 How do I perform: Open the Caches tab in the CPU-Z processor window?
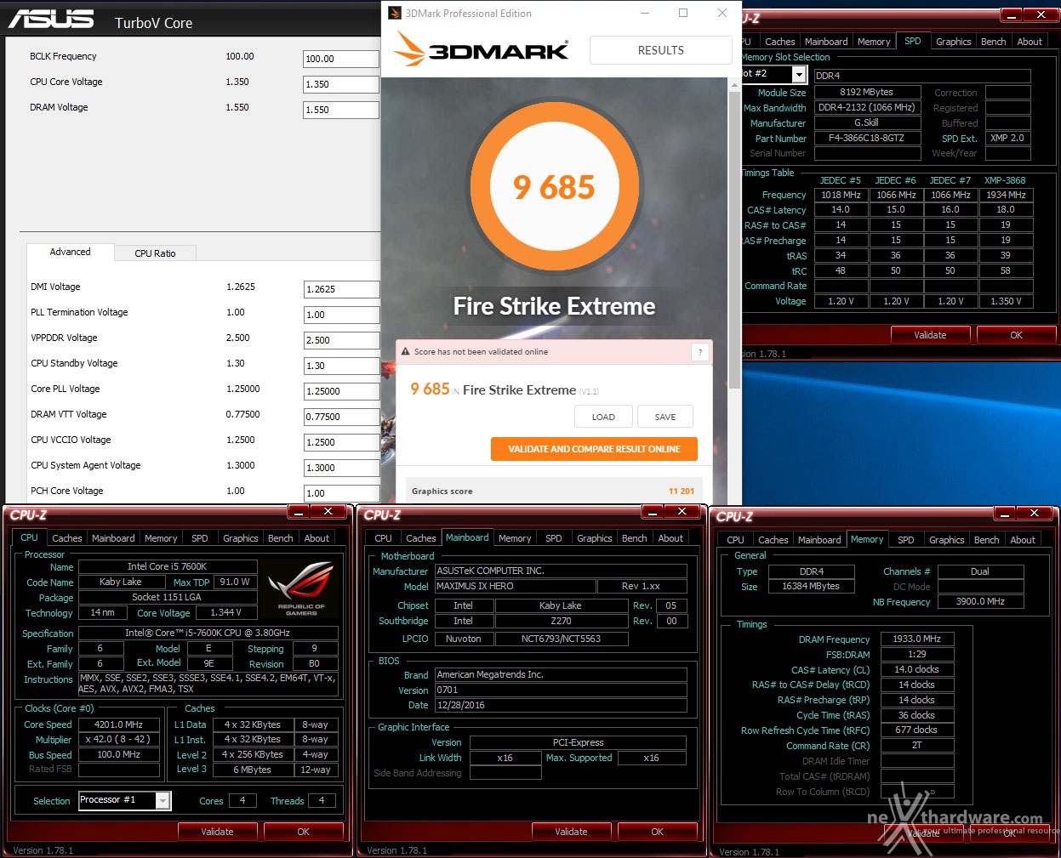(67, 538)
